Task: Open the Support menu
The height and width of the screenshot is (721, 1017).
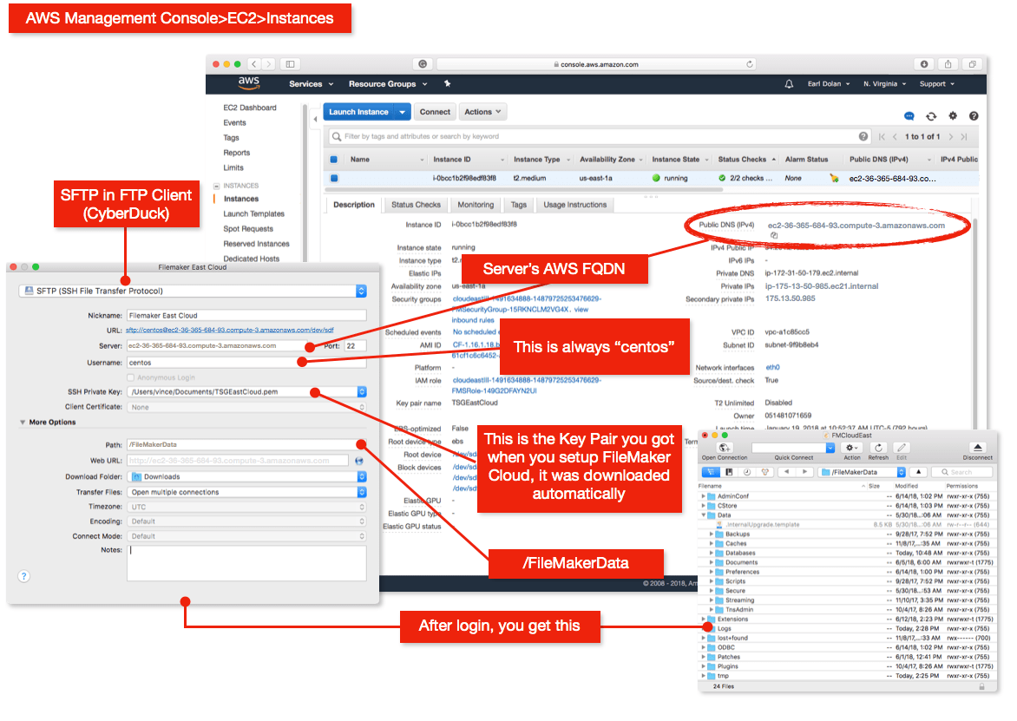Action: click(936, 83)
